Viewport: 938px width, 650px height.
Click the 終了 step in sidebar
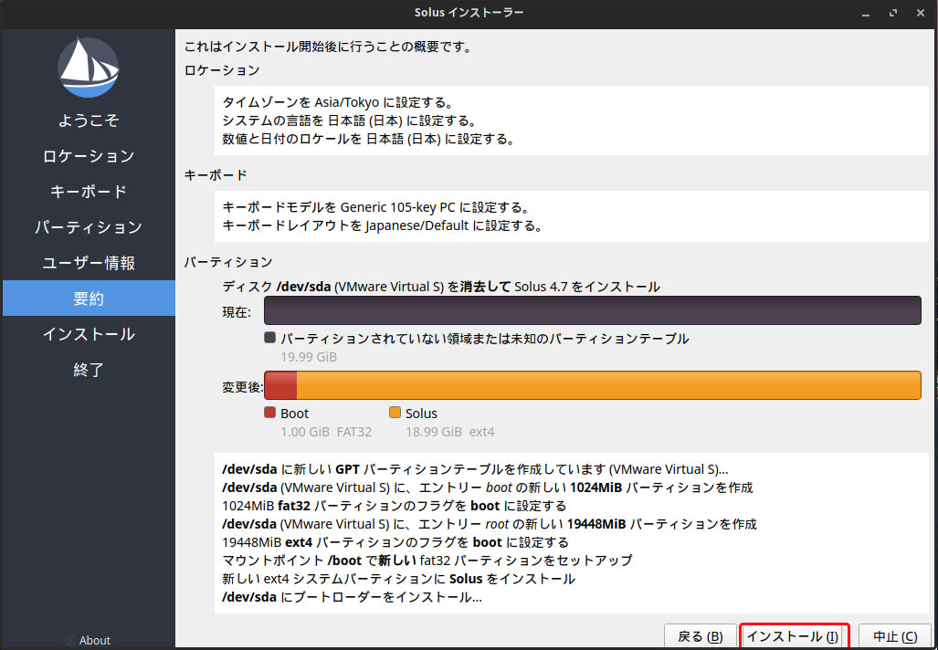[x=89, y=370]
